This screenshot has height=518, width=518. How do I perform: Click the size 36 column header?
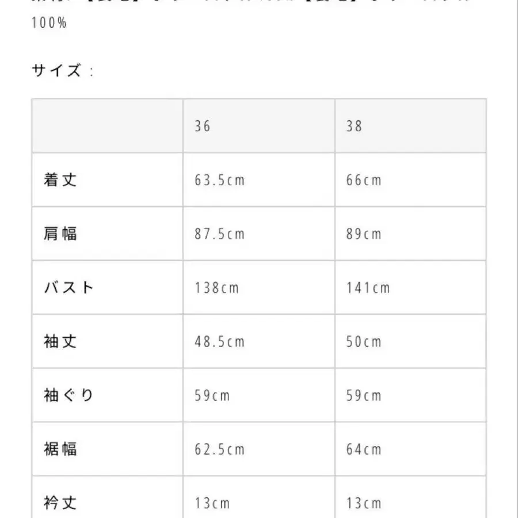(203, 126)
